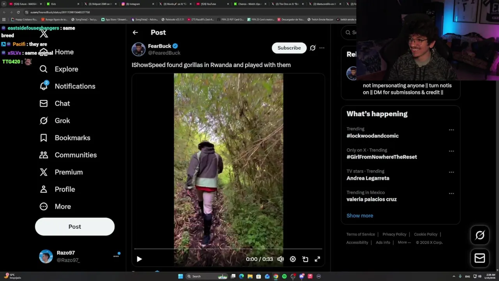The width and height of the screenshot is (499, 281).
Task: Expand the footer More menu
Action: point(404,242)
